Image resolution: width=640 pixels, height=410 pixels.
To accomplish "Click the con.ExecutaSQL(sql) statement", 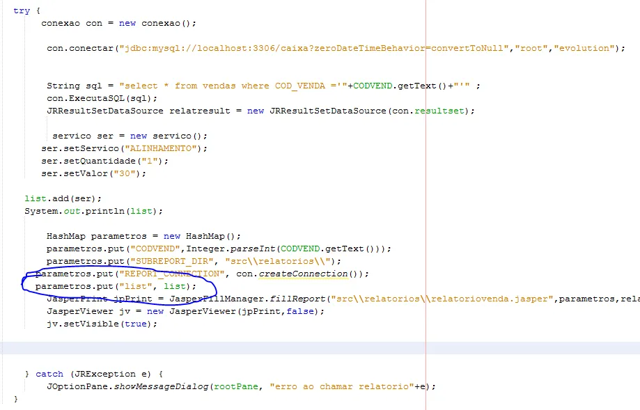I will tap(102, 98).
